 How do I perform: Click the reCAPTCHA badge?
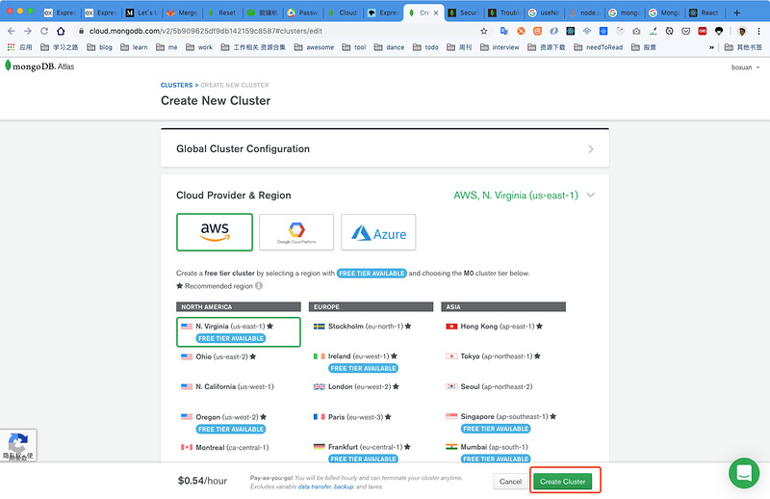(18, 445)
